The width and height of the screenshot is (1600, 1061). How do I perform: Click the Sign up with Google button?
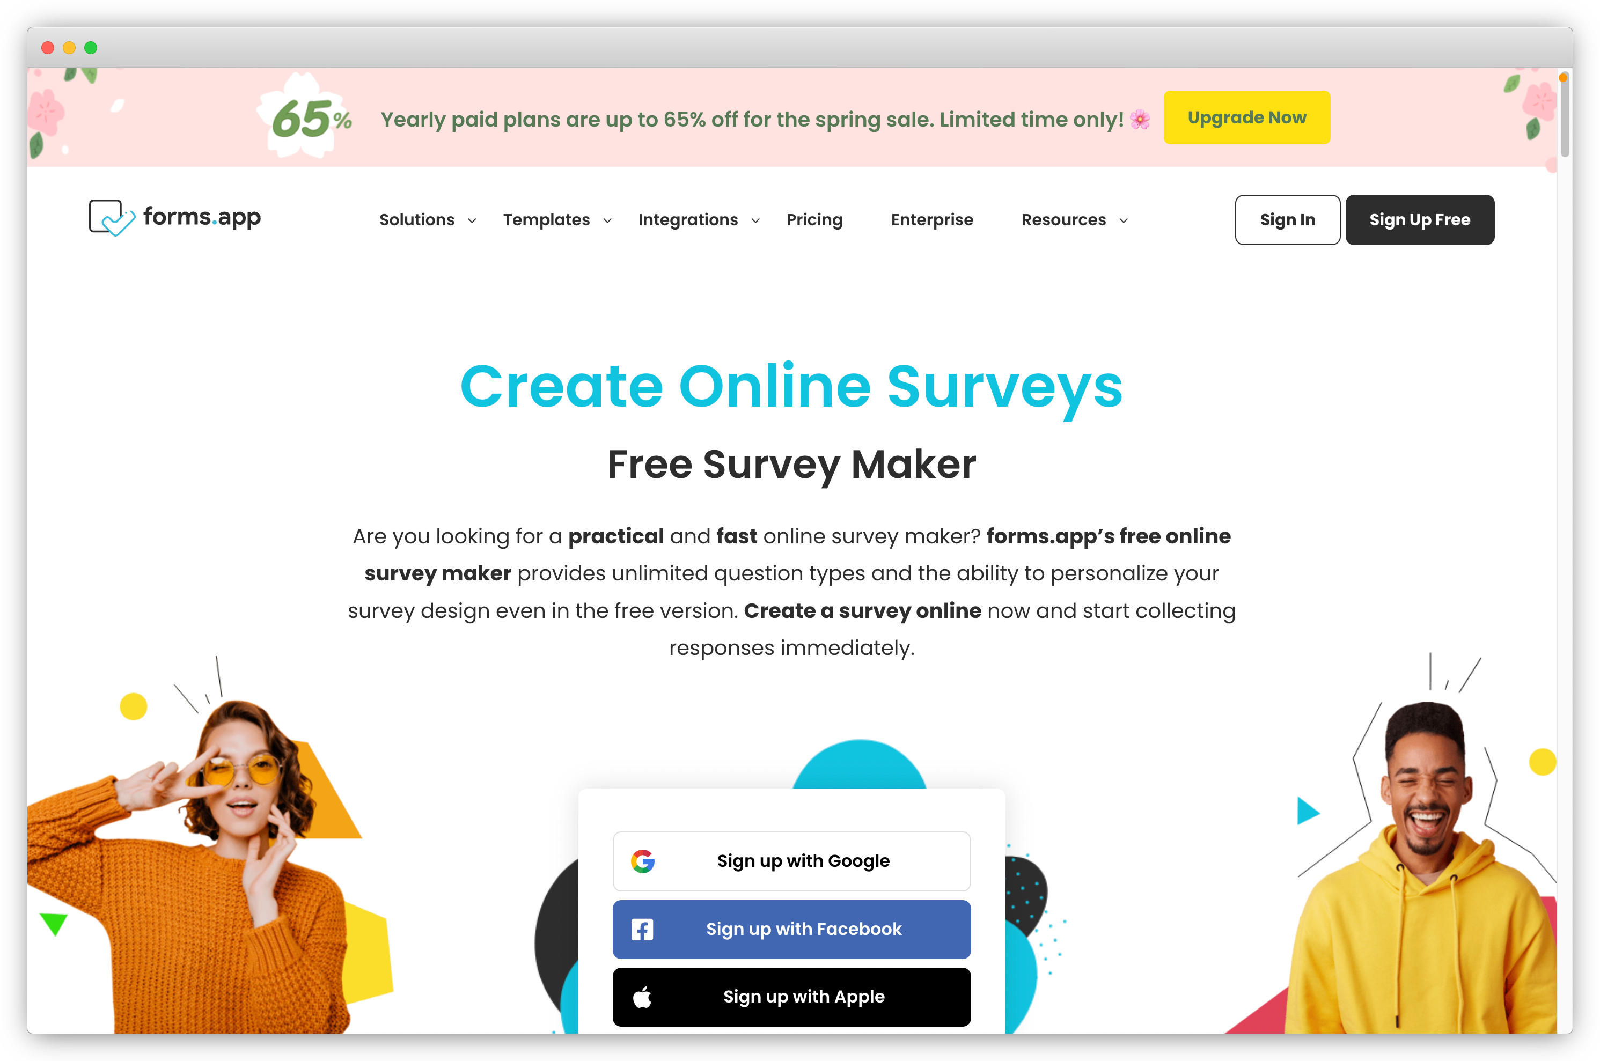pyautogui.click(x=788, y=861)
